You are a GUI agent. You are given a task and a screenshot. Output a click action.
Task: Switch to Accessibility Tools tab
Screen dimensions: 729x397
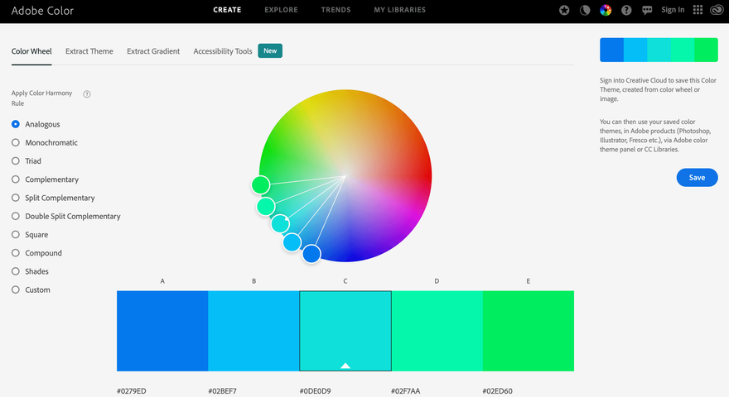(223, 51)
